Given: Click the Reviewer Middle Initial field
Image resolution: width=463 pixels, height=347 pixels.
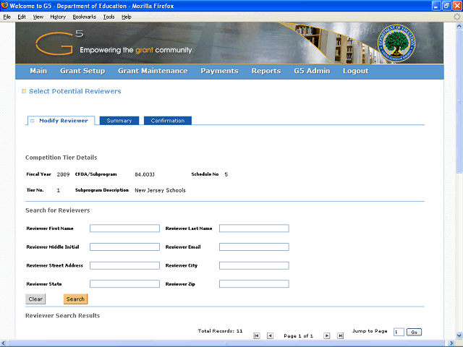Looking at the screenshot, I should 124,247.
